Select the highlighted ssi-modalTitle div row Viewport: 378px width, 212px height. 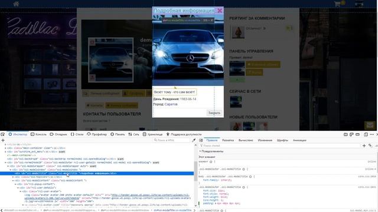pyautogui.click(x=97, y=173)
